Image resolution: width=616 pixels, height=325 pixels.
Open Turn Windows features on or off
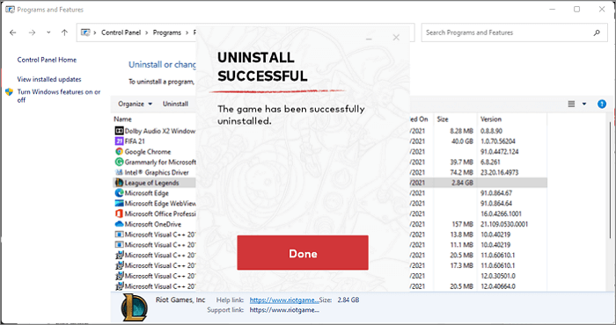tap(59, 96)
